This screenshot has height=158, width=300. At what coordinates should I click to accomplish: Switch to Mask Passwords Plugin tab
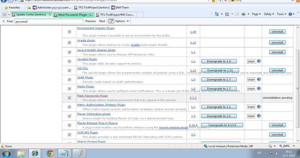point(73,15)
